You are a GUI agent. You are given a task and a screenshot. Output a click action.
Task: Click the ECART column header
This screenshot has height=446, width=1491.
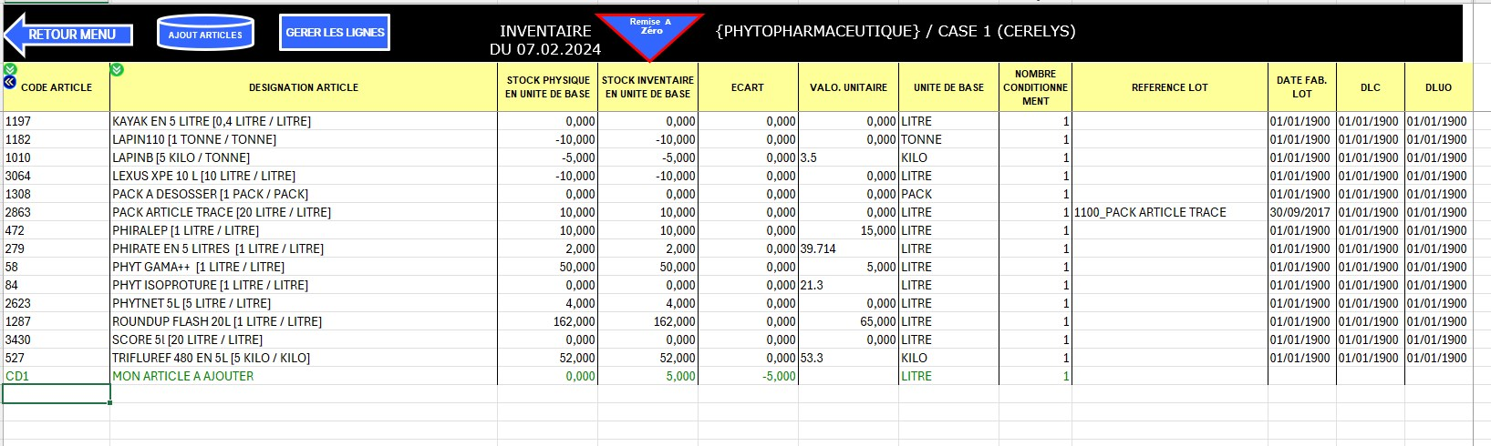click(747, 87)
